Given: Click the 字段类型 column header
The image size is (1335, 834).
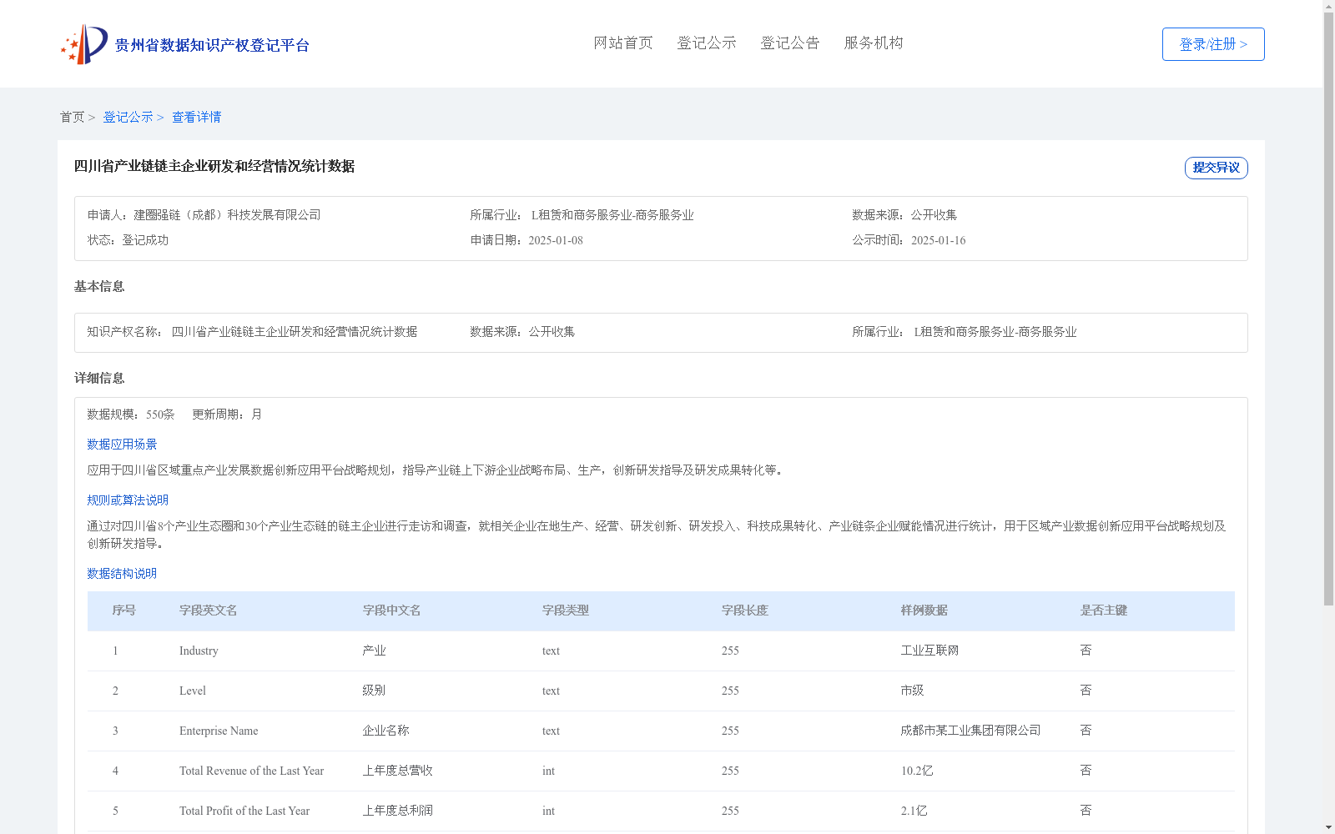Looking at the screenshot, I should (565, 610).
